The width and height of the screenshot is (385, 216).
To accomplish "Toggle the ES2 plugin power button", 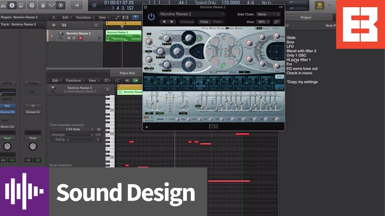I will pos(151,16).
